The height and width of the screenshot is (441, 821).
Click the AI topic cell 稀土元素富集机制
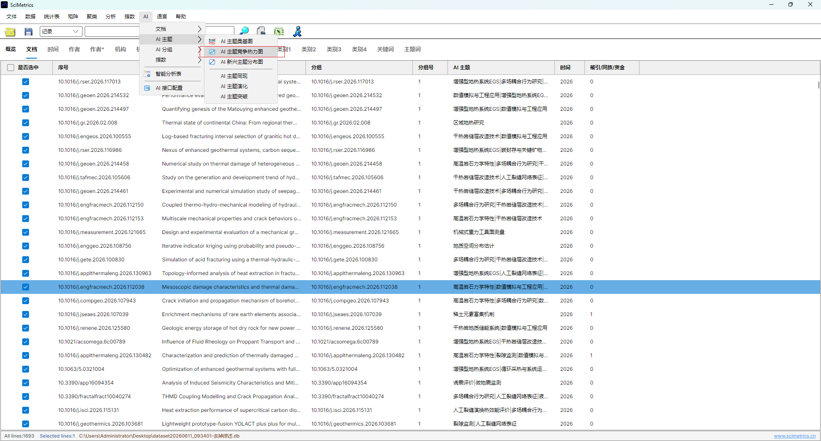point(474,314)
